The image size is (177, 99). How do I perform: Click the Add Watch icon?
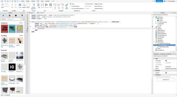tap(67, 5)
